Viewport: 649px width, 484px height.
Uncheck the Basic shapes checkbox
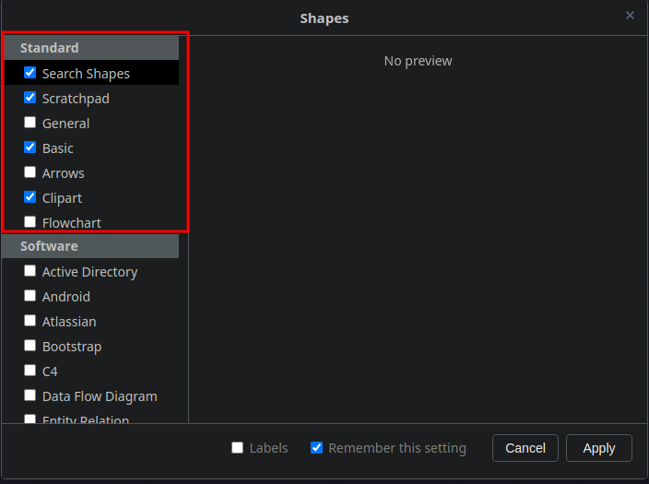coord(30,148)
